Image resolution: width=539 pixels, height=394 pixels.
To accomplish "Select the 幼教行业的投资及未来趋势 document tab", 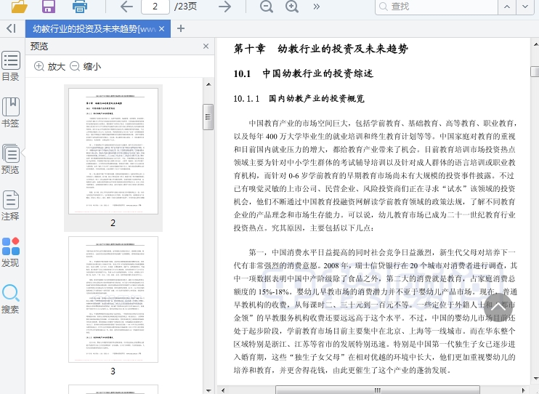I will [93, 29].
